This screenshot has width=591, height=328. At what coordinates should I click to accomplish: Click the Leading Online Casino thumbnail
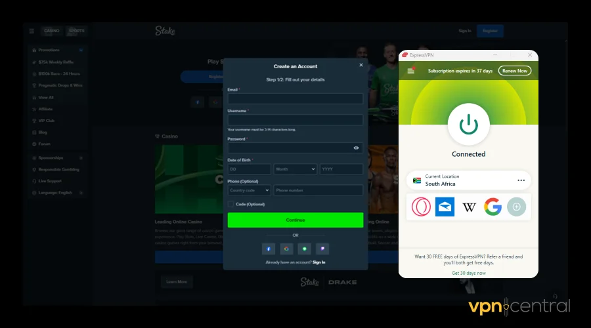pyautogui.click(x=189, y=179)
